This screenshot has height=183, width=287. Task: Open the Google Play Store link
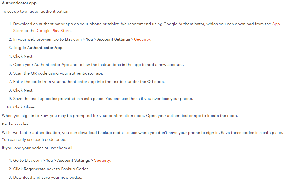[x=54, y=31]
